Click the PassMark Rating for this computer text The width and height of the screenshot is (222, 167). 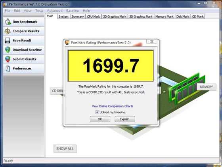click(111, 86)
